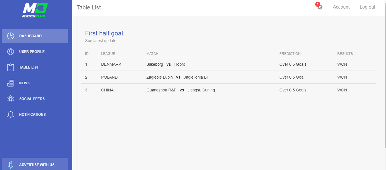Click the Social Feeds atom icon
This screenshot has width=386, height=170.
tap(11, 99)
